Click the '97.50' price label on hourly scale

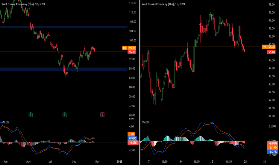coord(272,13)
